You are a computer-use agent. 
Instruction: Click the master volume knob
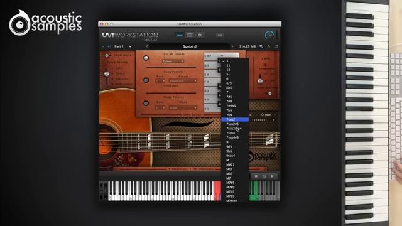click(x=269, y=35)
